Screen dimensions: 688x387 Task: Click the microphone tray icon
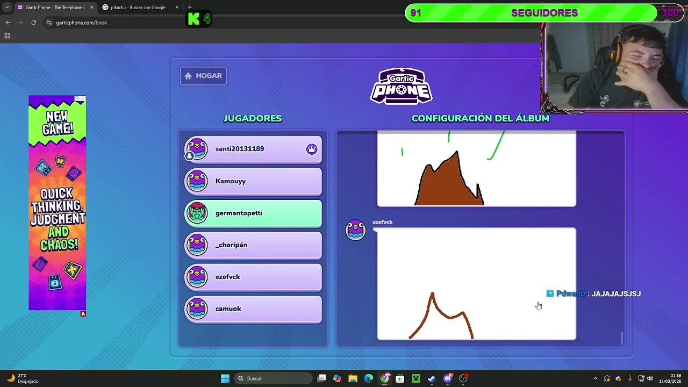[629, 378]
